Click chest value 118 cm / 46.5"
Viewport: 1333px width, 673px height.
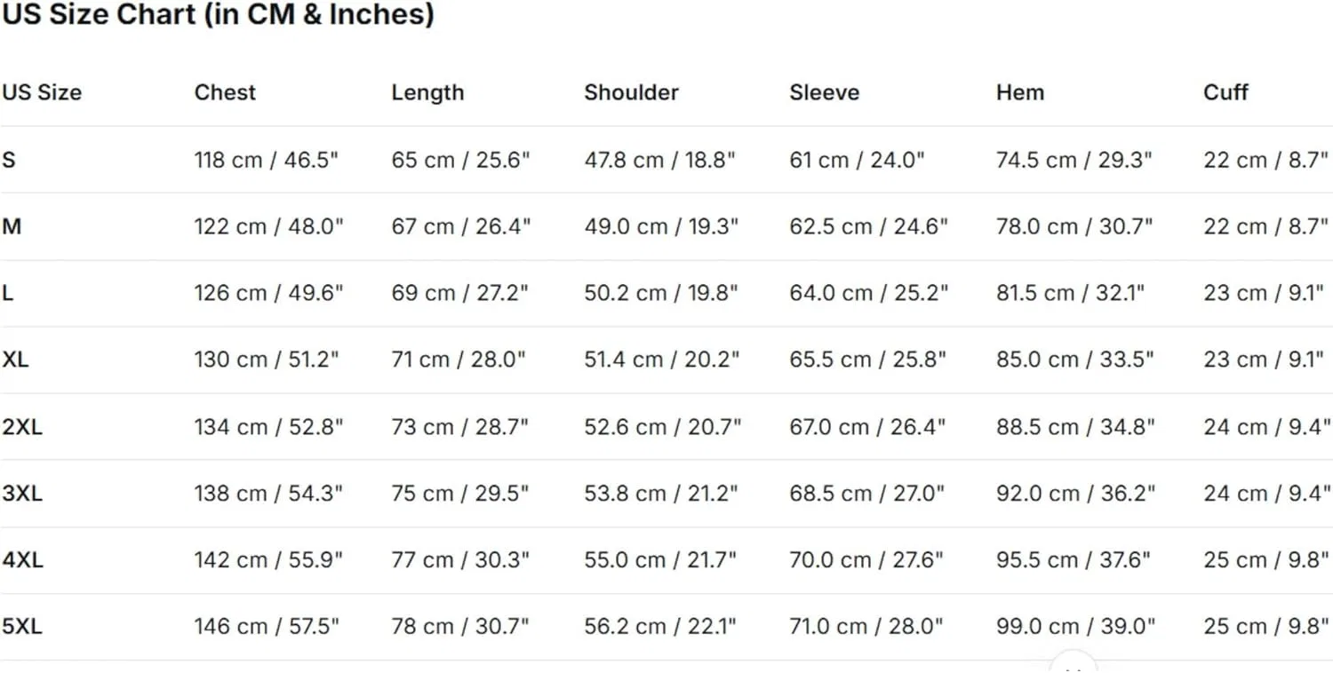(267, 160)
